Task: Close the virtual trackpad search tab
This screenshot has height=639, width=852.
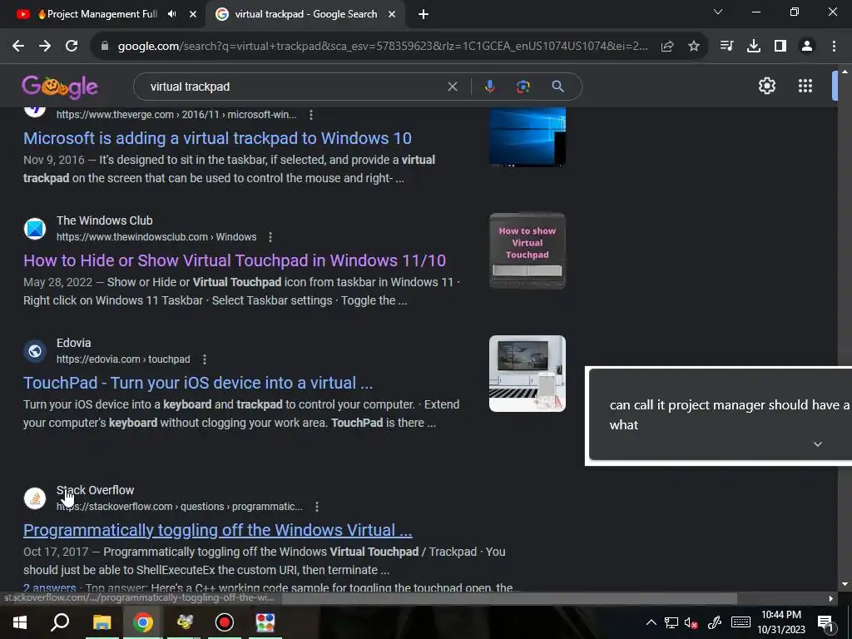Action: 392,14
